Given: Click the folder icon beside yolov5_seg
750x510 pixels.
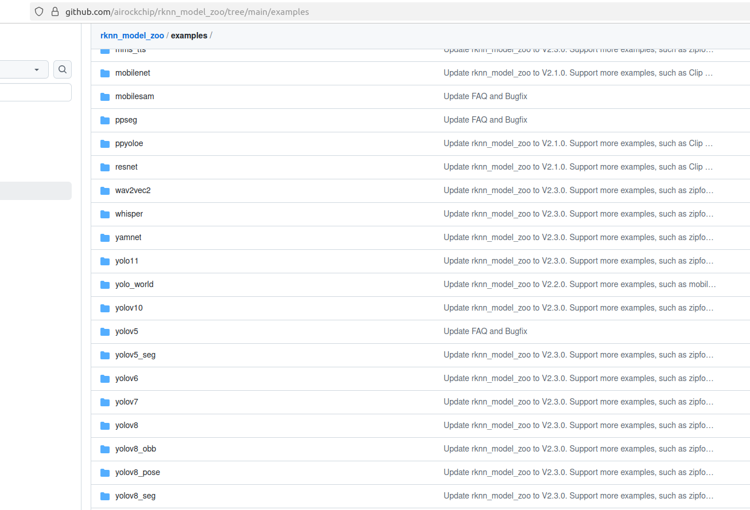Looking at the screenshot, I should click(105, 355).
